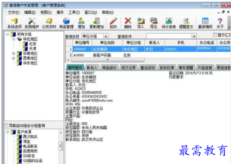Screen dimensions: 231x164
Task: Collapse the 所有分组 root node
Action: click(7, 34)
